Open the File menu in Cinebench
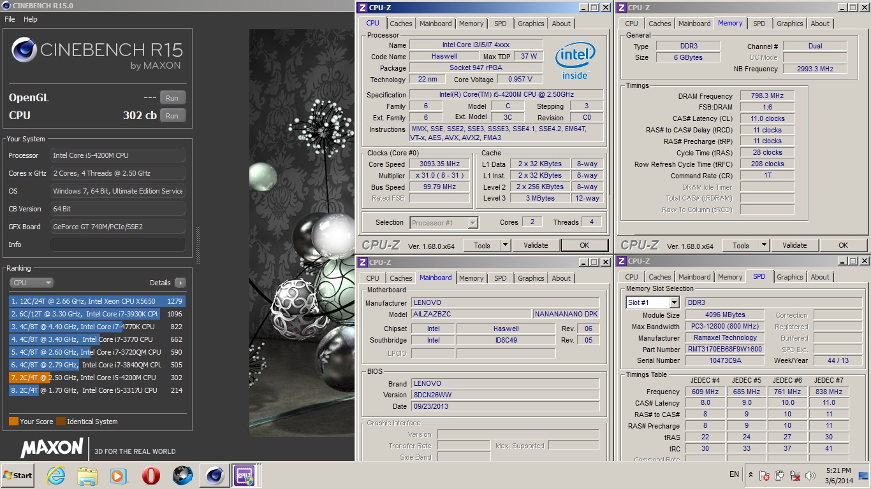871x489 pixels. coord(10,19)
